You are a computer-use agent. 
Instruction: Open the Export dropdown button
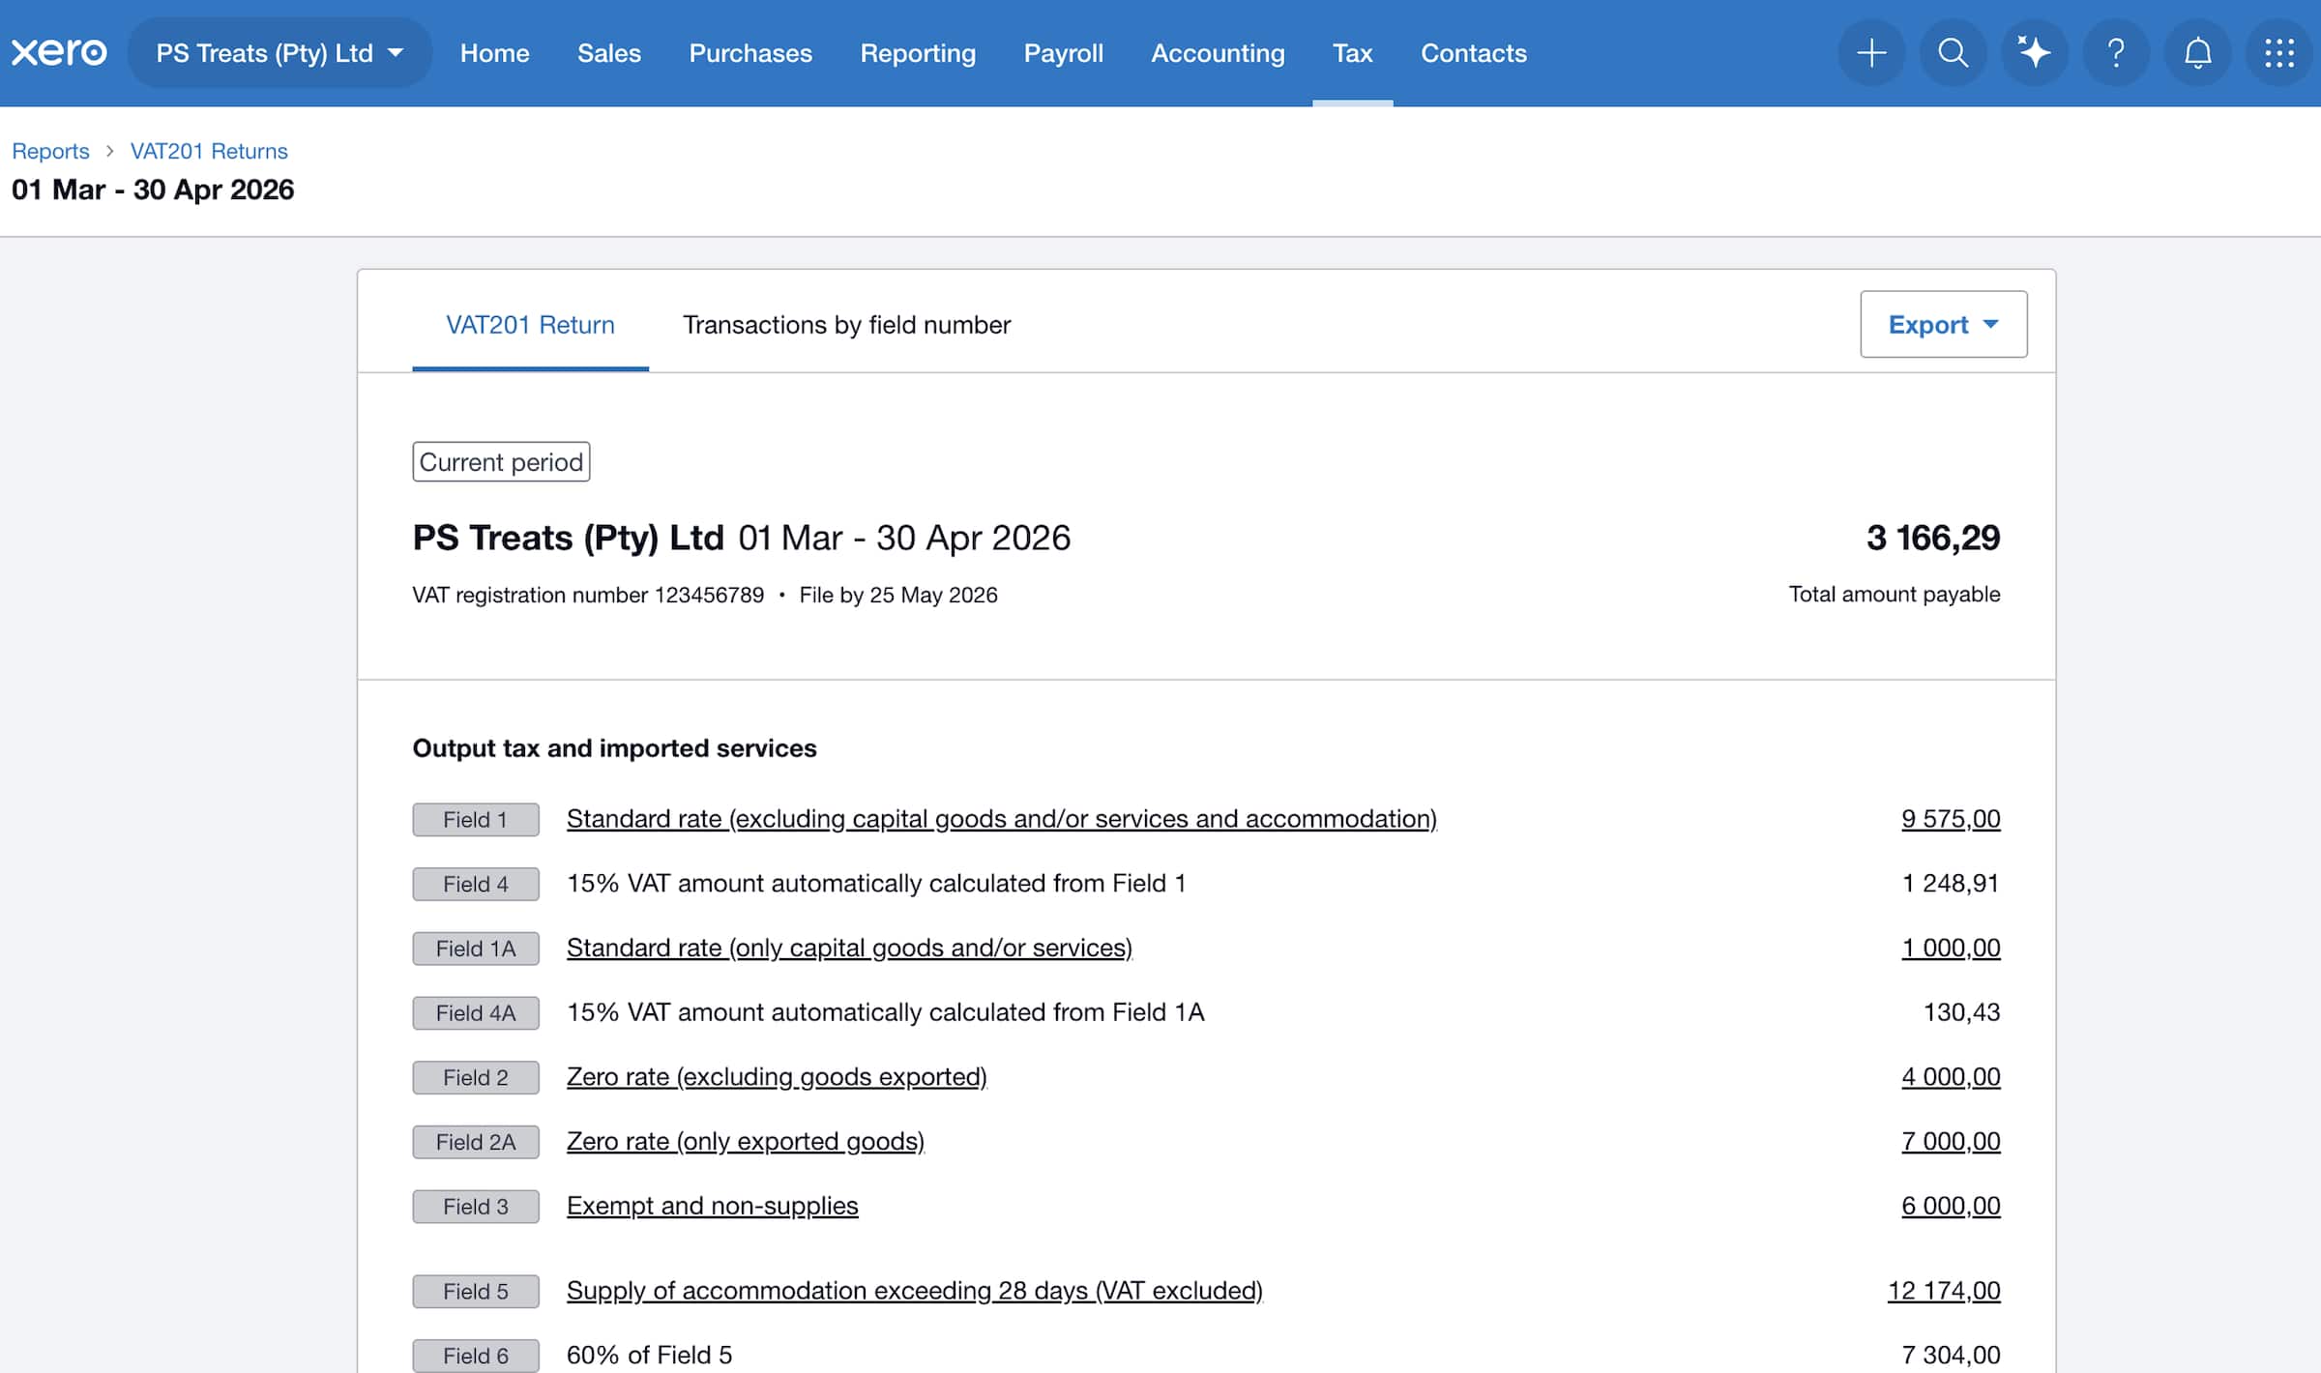click(x=1943, y=325)
